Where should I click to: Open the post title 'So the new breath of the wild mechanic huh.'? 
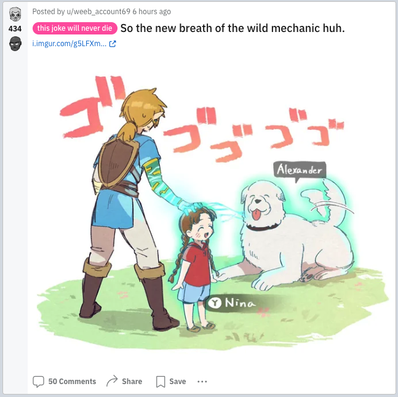pos(233,28)
